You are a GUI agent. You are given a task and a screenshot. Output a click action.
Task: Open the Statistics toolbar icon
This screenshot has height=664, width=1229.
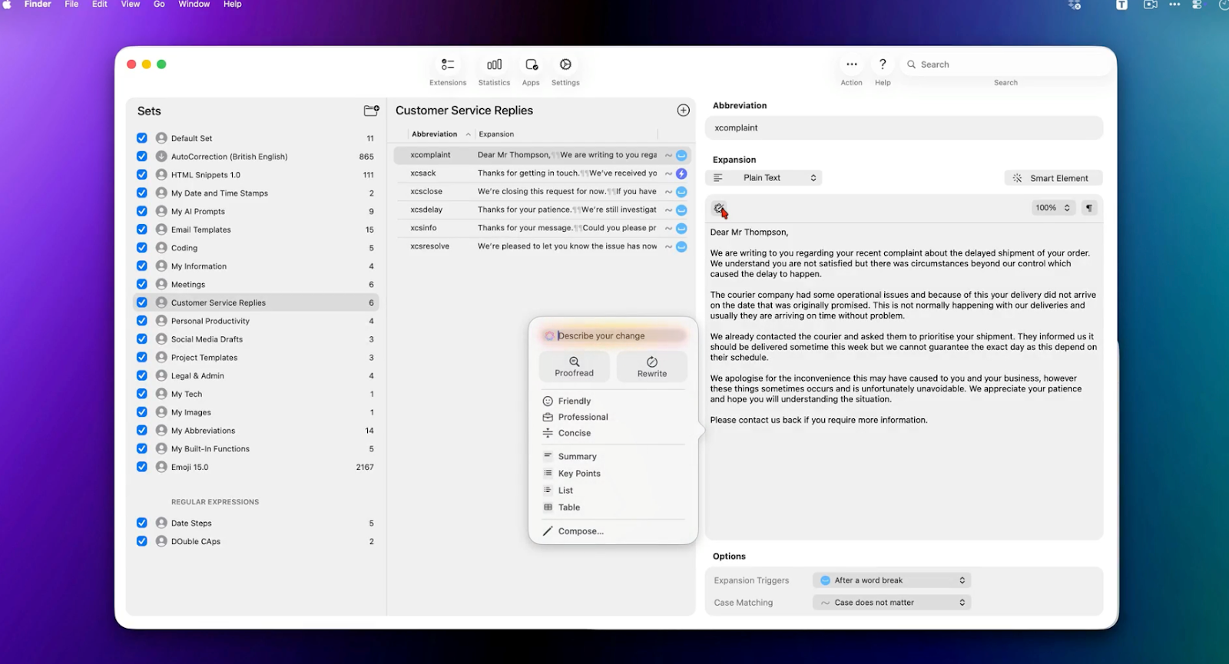click(x=494, y=64)
